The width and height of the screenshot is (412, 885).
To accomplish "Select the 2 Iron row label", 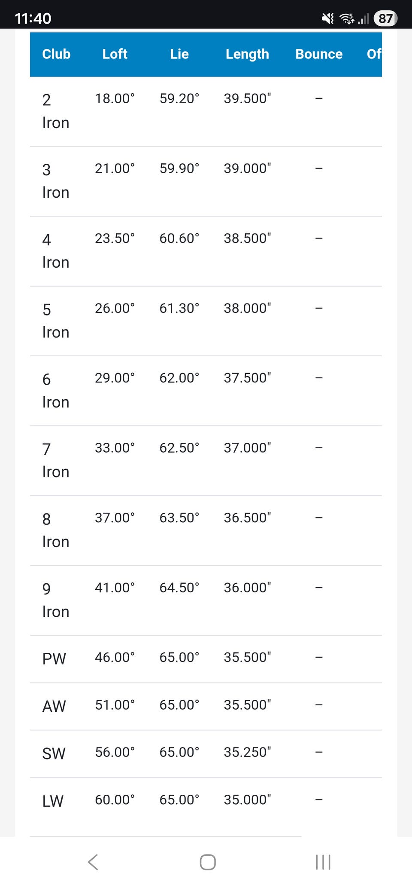I will click(x=55, y=111).
